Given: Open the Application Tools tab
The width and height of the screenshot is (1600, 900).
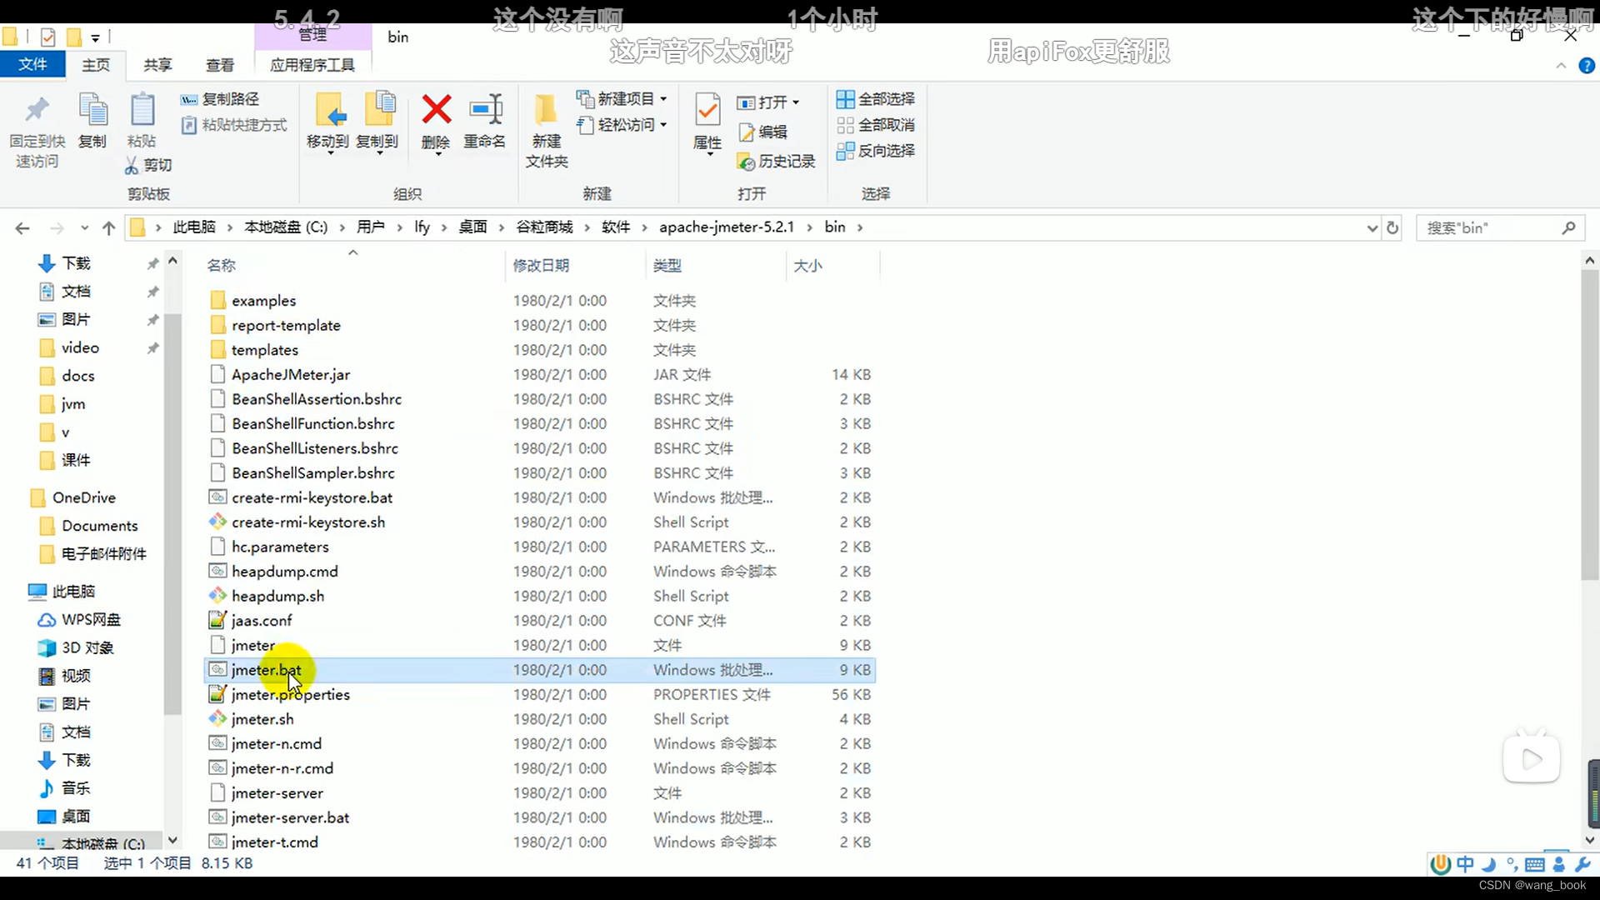Looking at the screenshot, I should click(312, 65).
